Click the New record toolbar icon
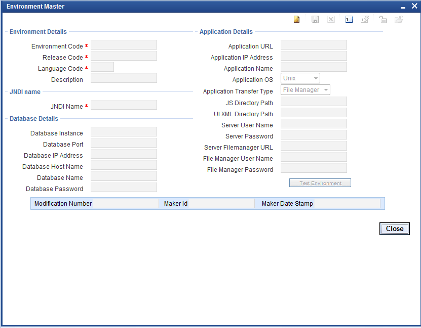 coord(296,19)
